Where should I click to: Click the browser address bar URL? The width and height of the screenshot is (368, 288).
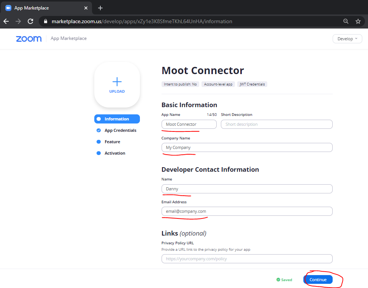click(x=142, y=21)
